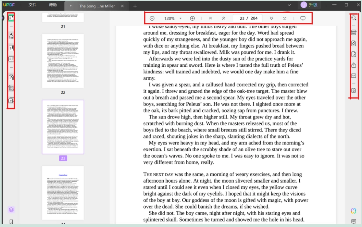The image size is (362, 227).
Task: Open the Crop Pages tool
Action: [11, 88]
